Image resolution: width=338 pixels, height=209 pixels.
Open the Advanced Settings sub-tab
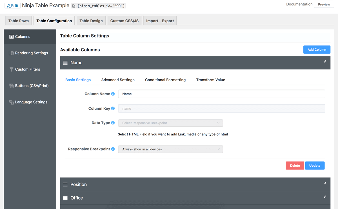118,80
